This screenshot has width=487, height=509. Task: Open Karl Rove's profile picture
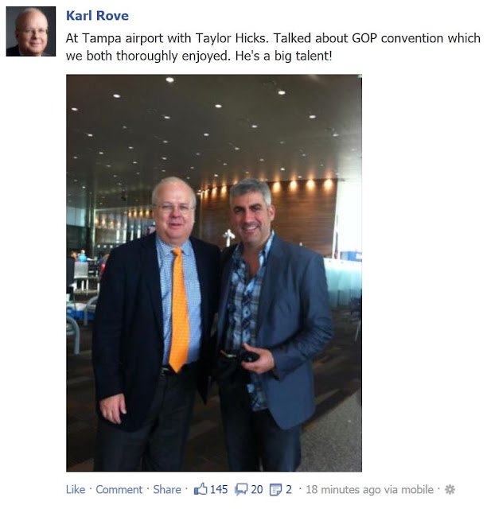click(x=31, y=32)
